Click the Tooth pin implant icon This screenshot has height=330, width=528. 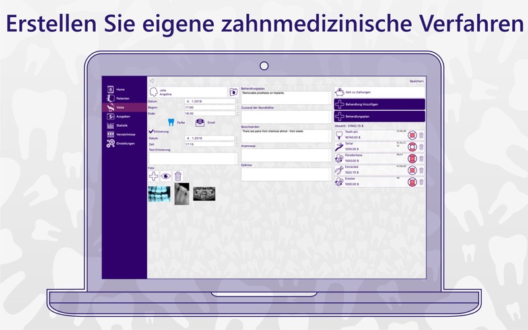tap(339, 135)
